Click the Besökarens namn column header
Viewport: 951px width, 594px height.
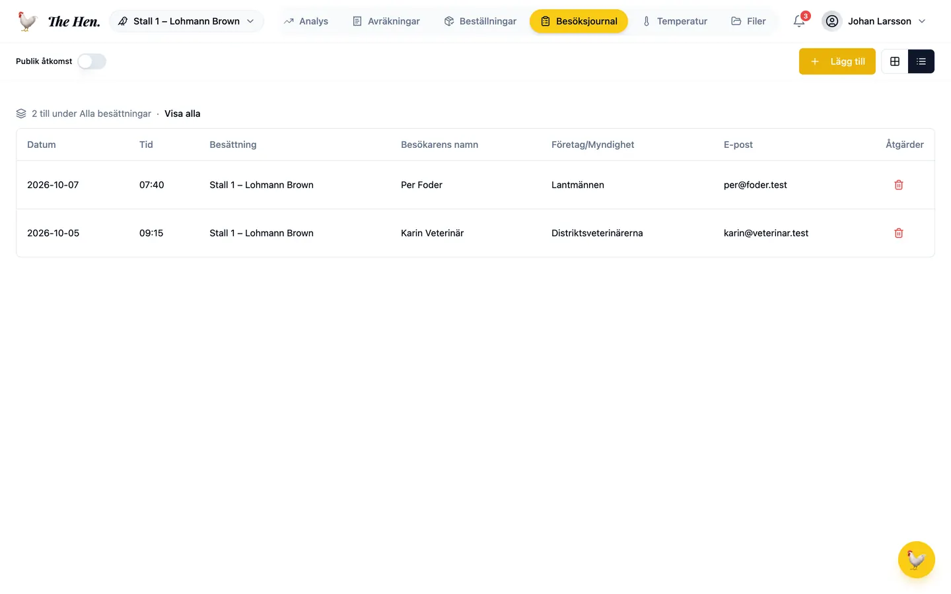[x=439, y=145]
